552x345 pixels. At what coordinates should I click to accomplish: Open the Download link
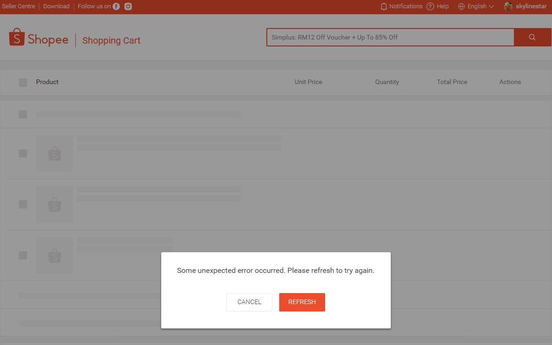coord(56,6)
